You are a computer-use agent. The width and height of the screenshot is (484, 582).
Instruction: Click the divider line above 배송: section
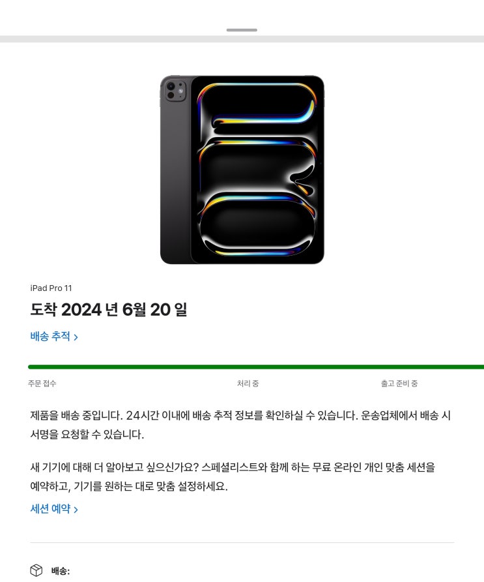(x=242, y=542)
